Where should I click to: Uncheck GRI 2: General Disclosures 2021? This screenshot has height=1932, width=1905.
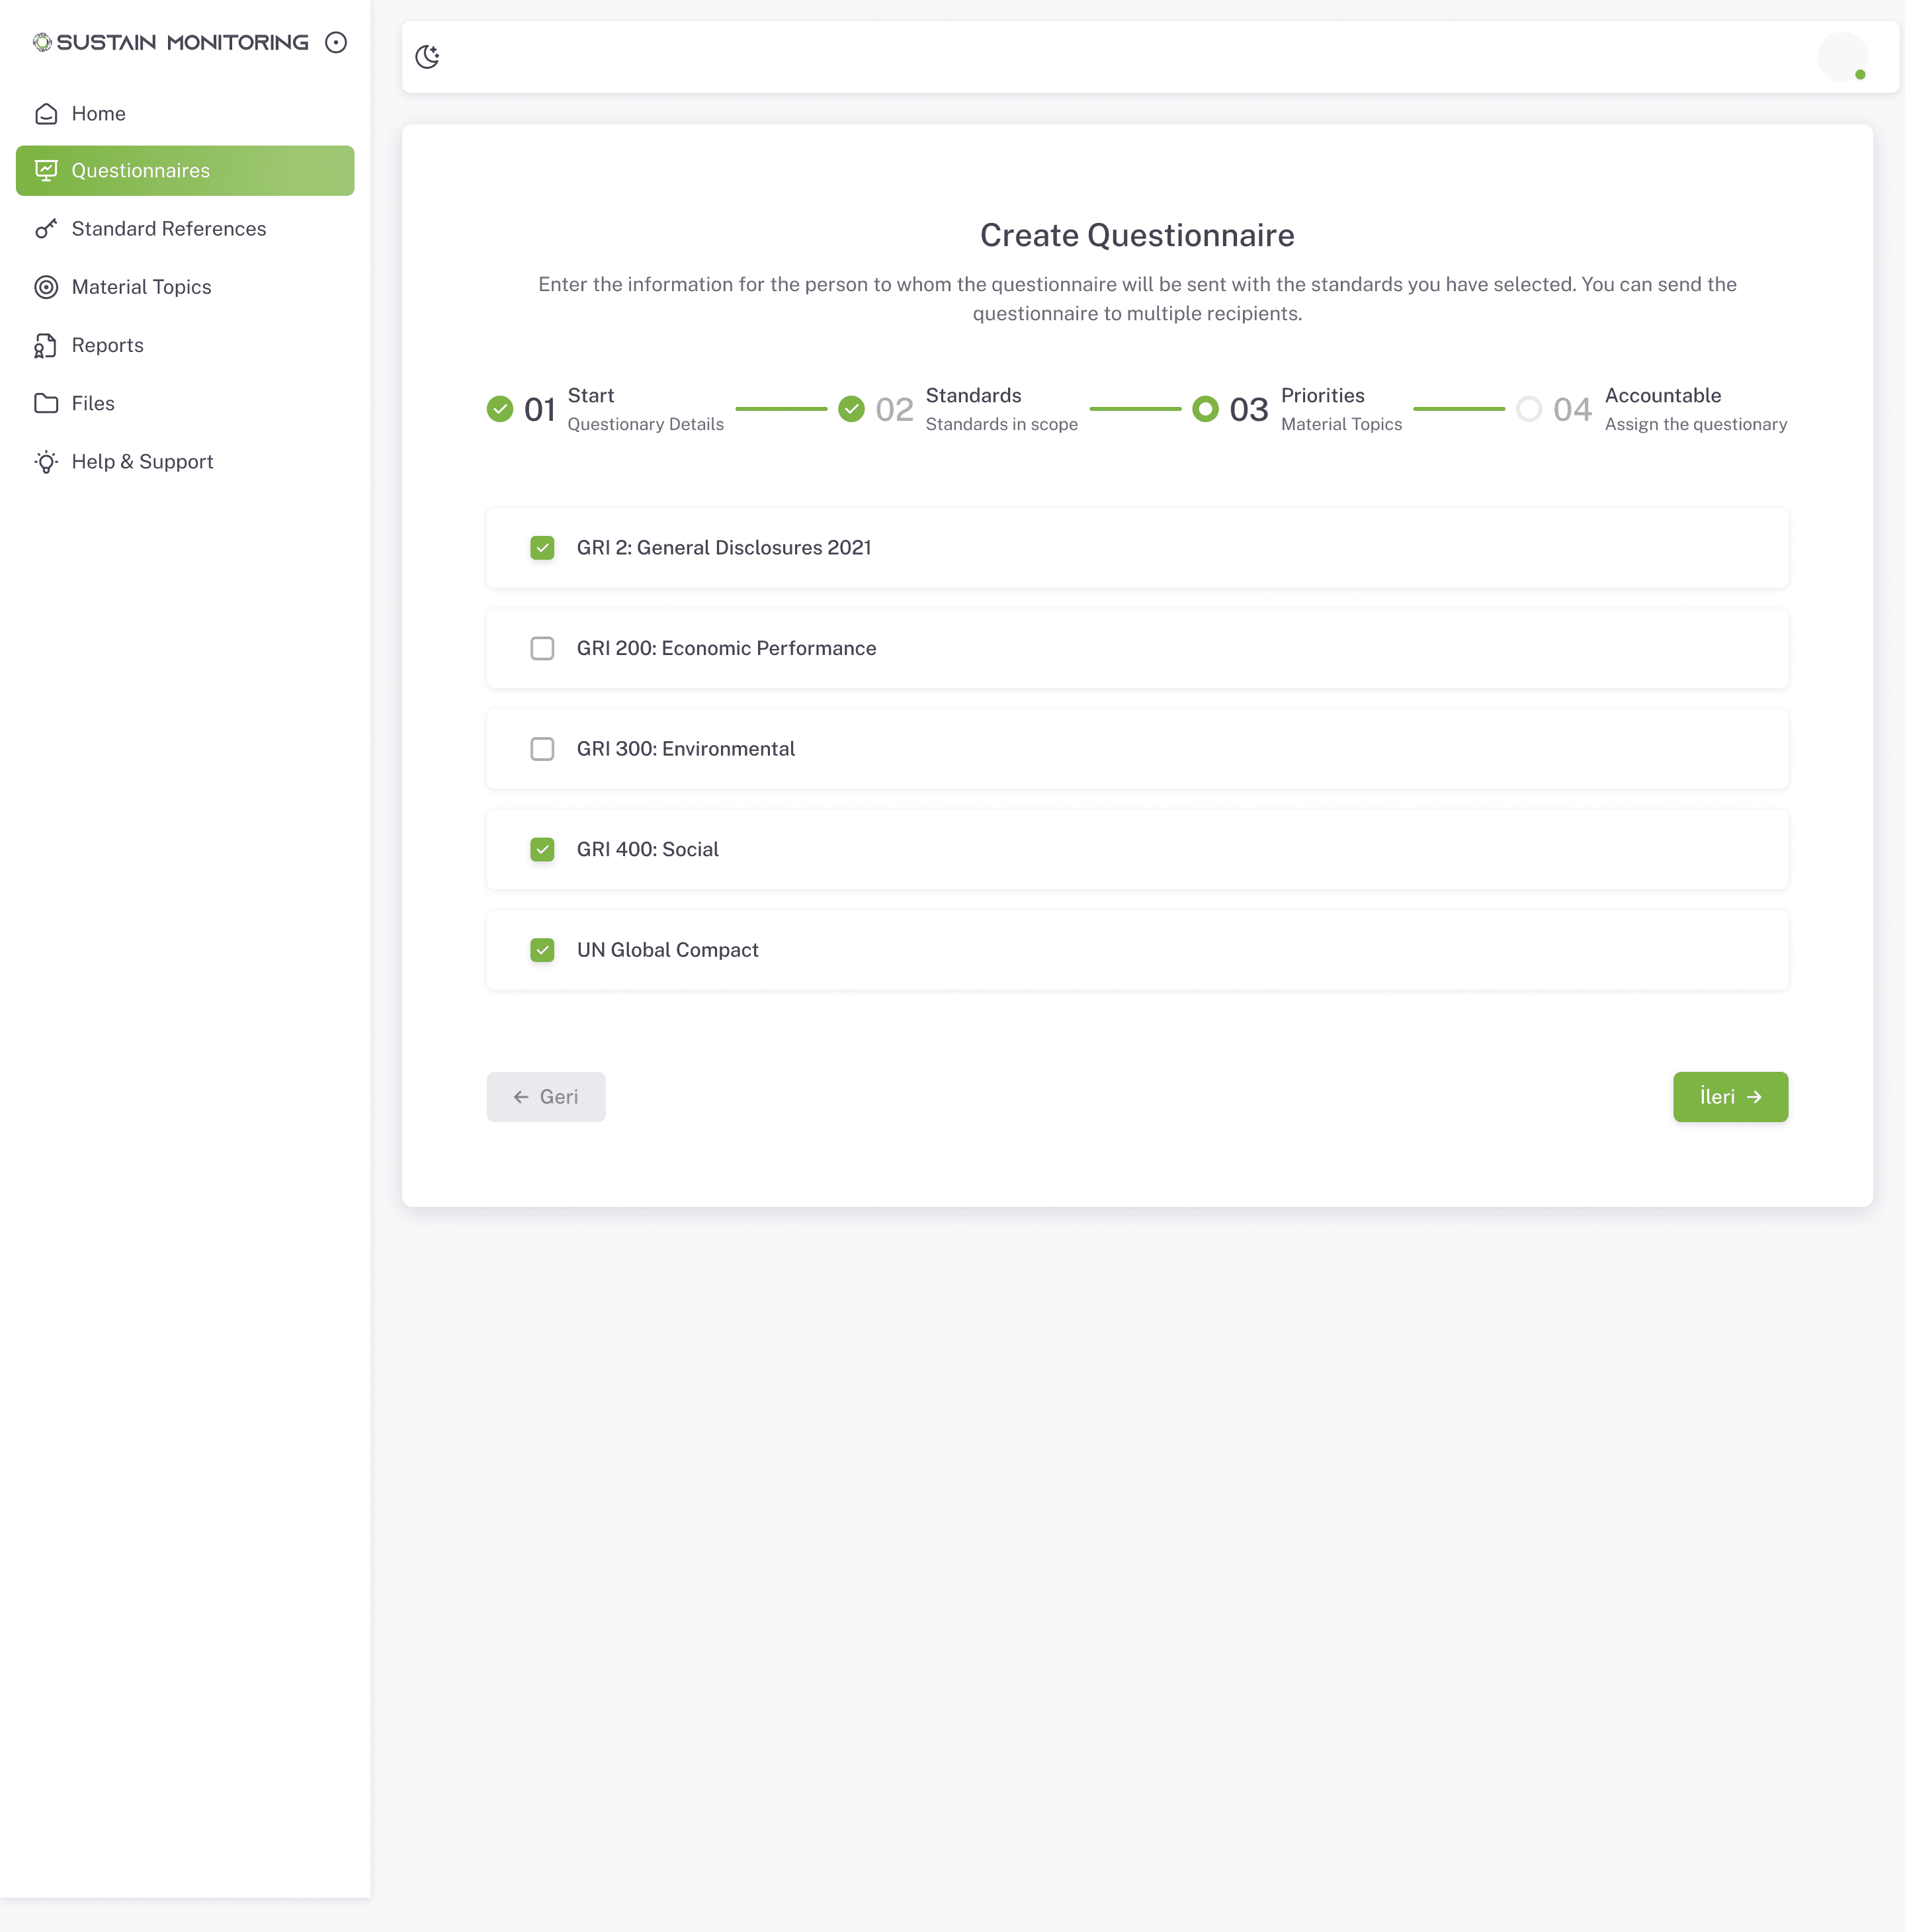(542, 548)
